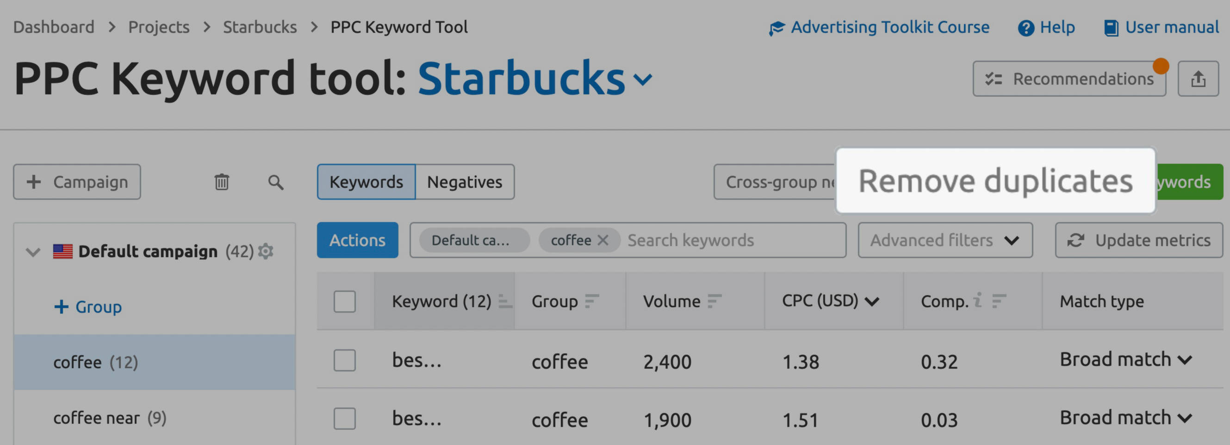Open the Starbucks project dropdown
This screenshot has height=445, width=1230.
643,80
